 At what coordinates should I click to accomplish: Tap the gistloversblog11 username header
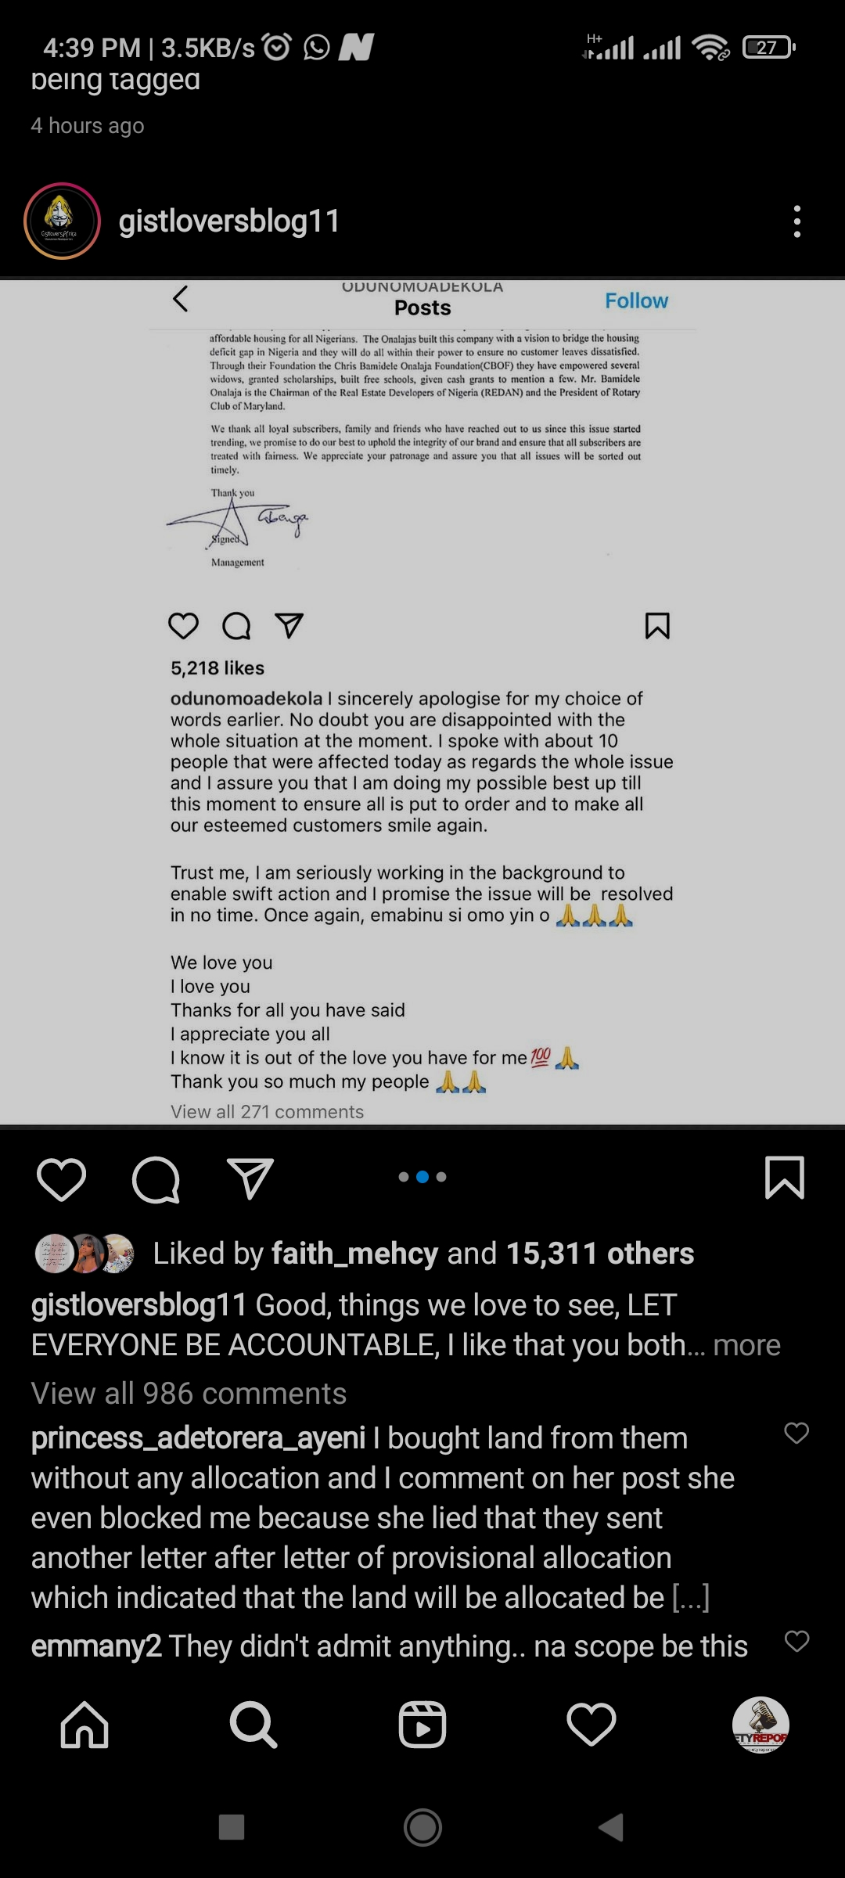point(229,221)
